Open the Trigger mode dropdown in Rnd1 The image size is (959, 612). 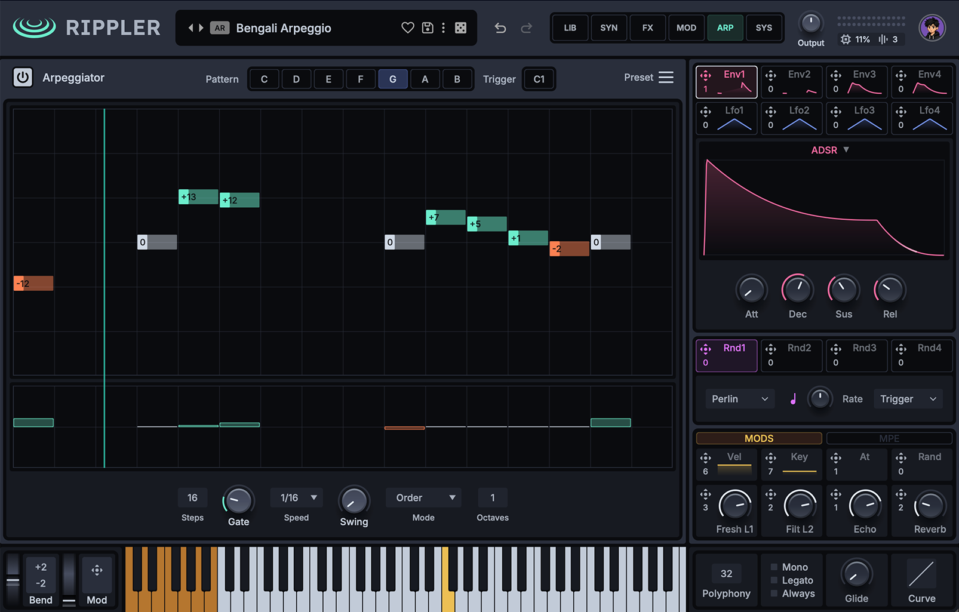(908, 399)
